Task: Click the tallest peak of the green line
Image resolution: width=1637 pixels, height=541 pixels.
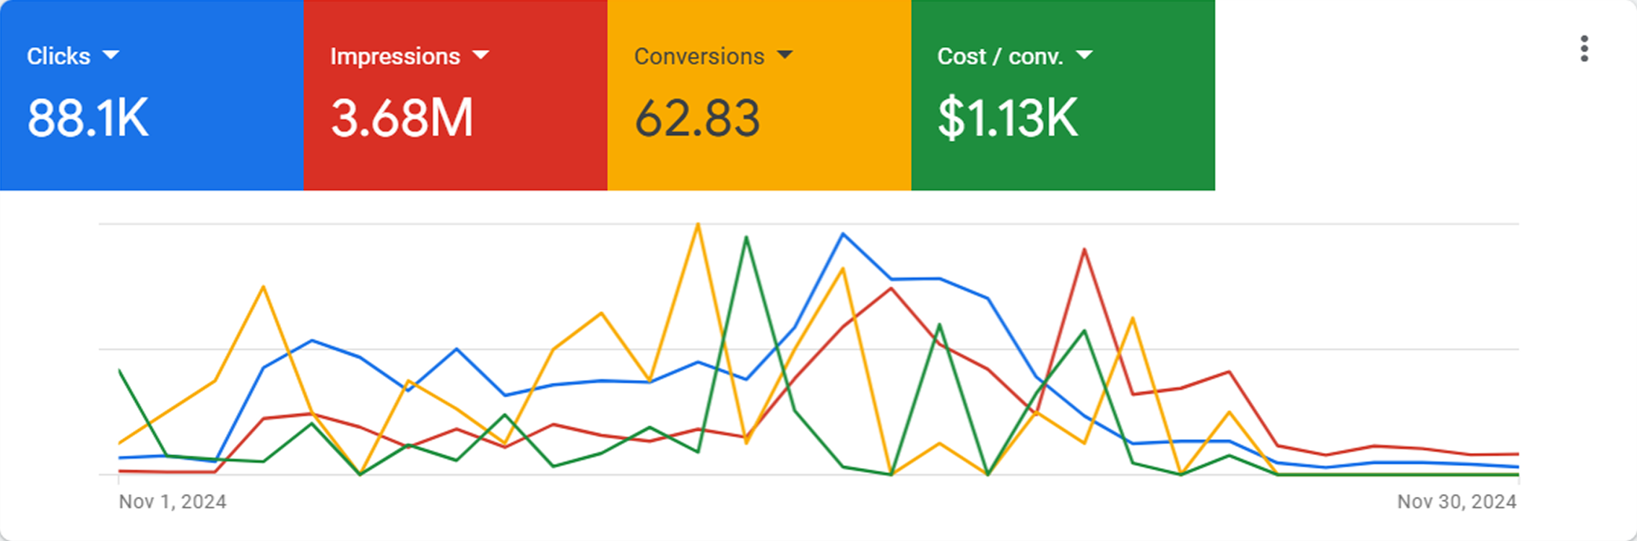Action: point(746,238)
